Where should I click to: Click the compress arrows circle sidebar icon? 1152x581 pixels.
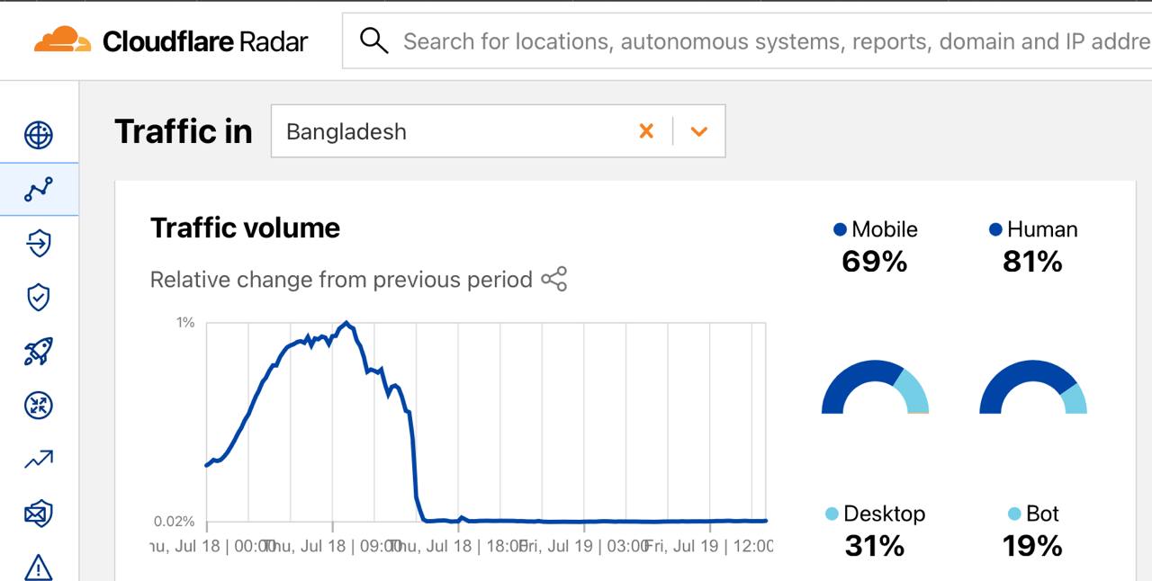39,406
